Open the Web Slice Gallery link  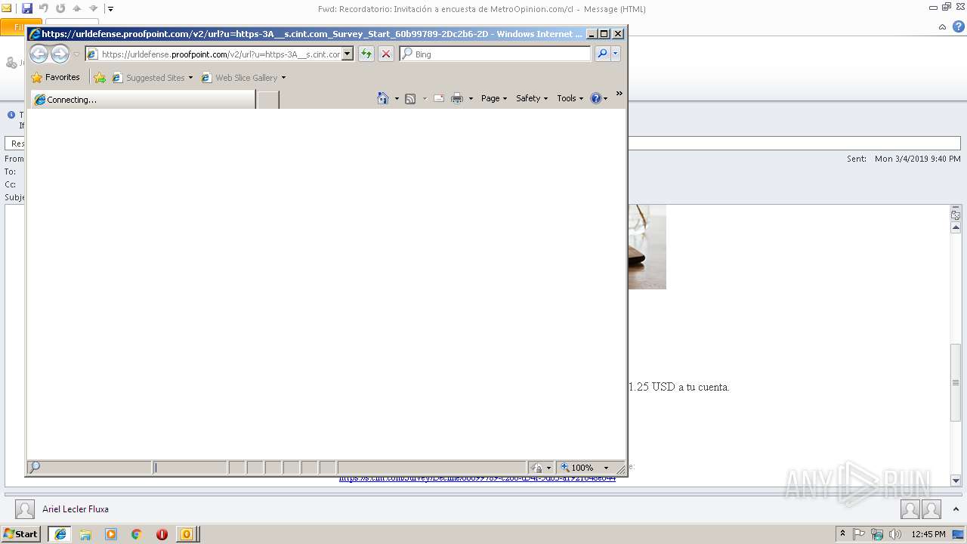tap(239, 77)
